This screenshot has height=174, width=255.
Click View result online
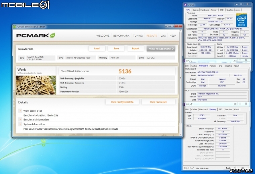pos(161,49)
